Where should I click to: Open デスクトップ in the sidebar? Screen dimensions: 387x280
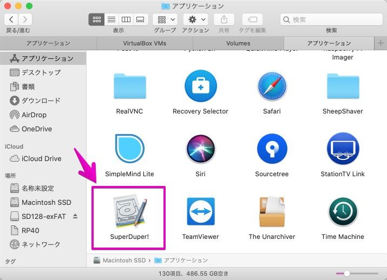[43, 72]
